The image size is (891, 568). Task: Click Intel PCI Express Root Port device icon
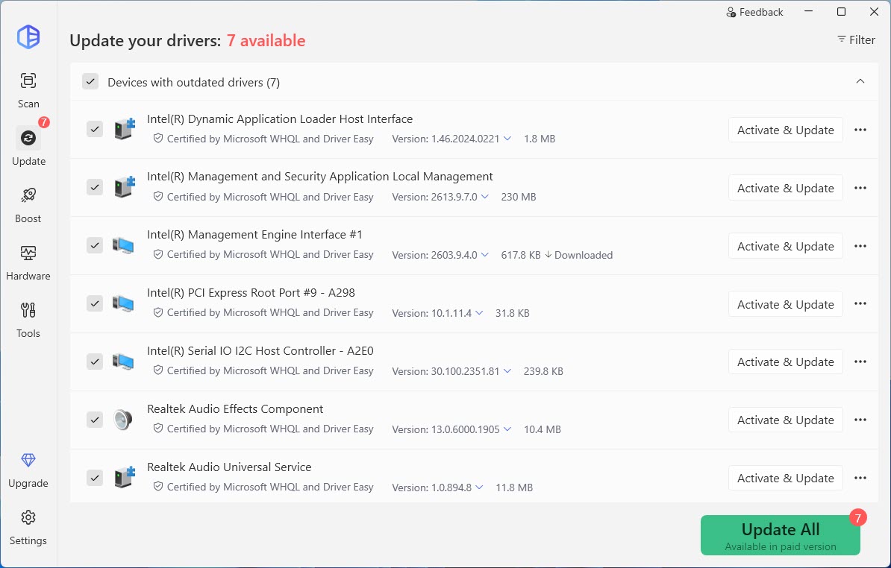click(122, 303)
